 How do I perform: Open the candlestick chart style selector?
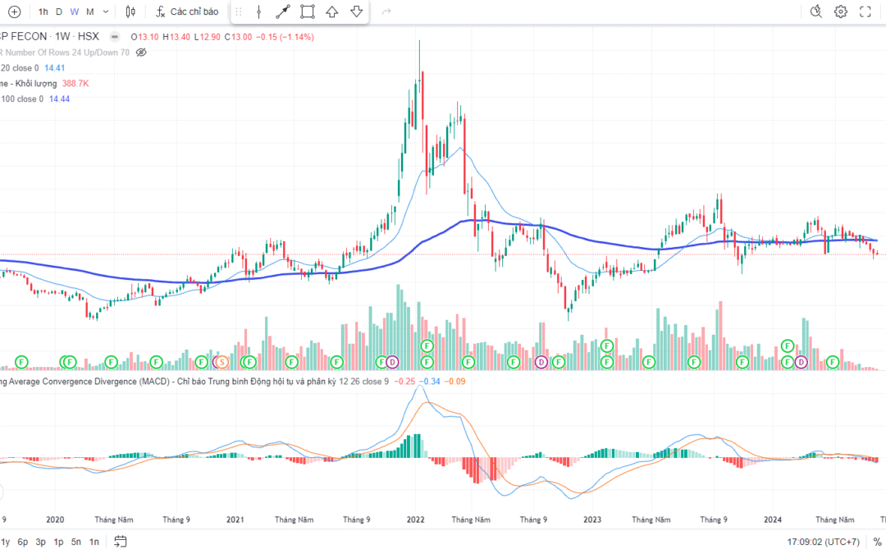[131, 11]
